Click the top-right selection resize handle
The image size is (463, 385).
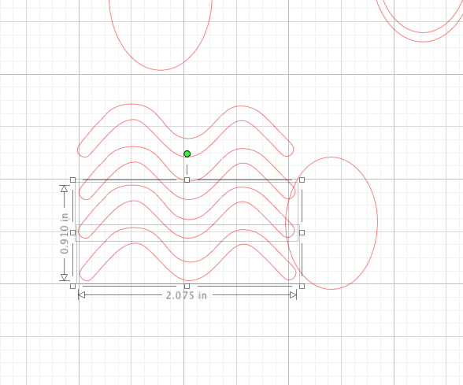302,180
